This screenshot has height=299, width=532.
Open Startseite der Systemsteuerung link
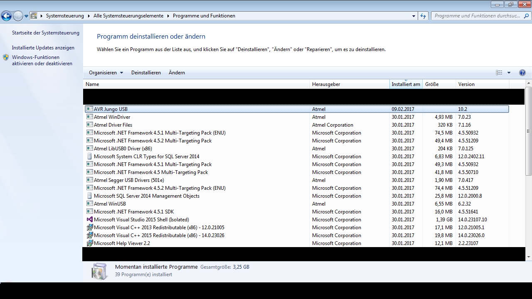(x=46, y=33)
